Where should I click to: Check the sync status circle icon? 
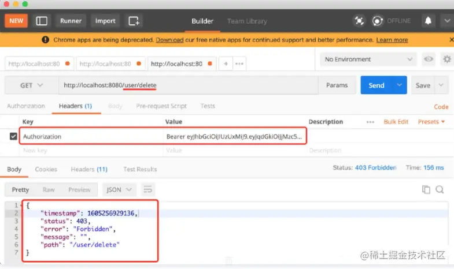coord(377,21)
